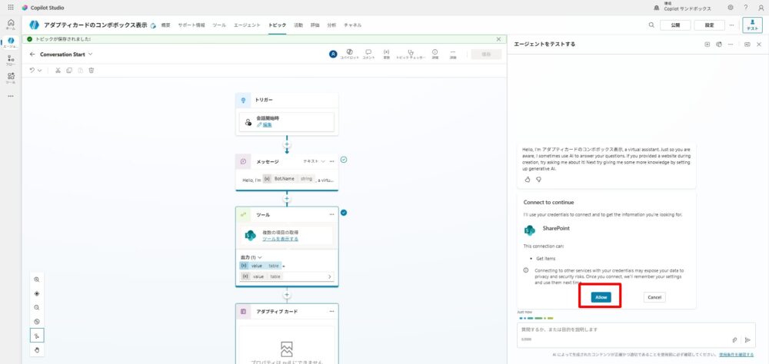The image size is (769, 364).
Task: Select the pan hand tool on canvas
Action: 37,350
